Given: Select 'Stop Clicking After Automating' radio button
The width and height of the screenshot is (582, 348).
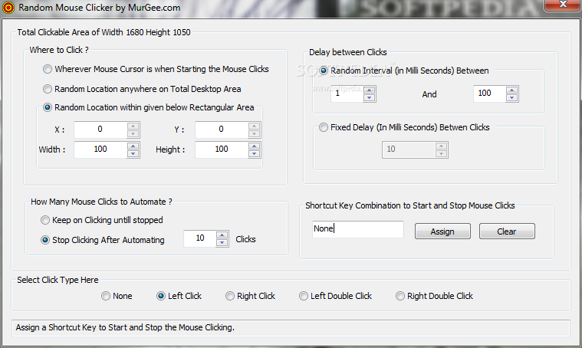Looking at the screenshot, I should point(45,240).
